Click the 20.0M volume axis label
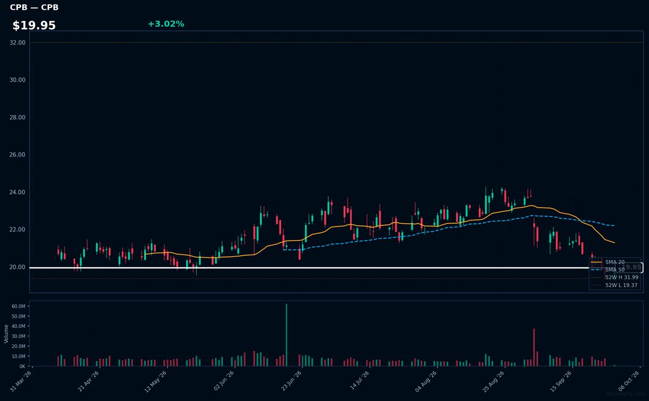Viewport: 649px width, 401px height. (x=18, y=346)
